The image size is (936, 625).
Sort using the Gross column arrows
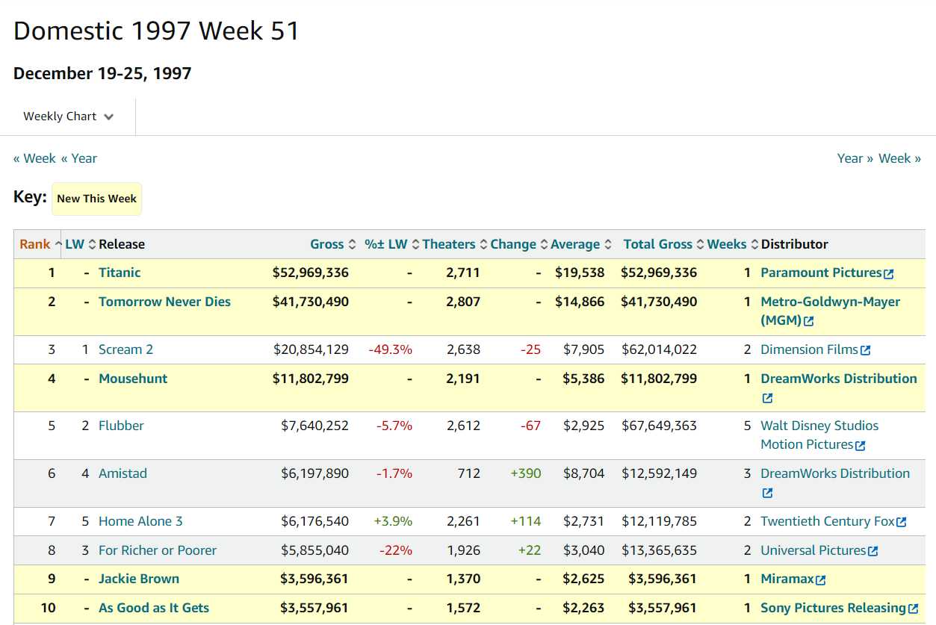tap(353, 244)
